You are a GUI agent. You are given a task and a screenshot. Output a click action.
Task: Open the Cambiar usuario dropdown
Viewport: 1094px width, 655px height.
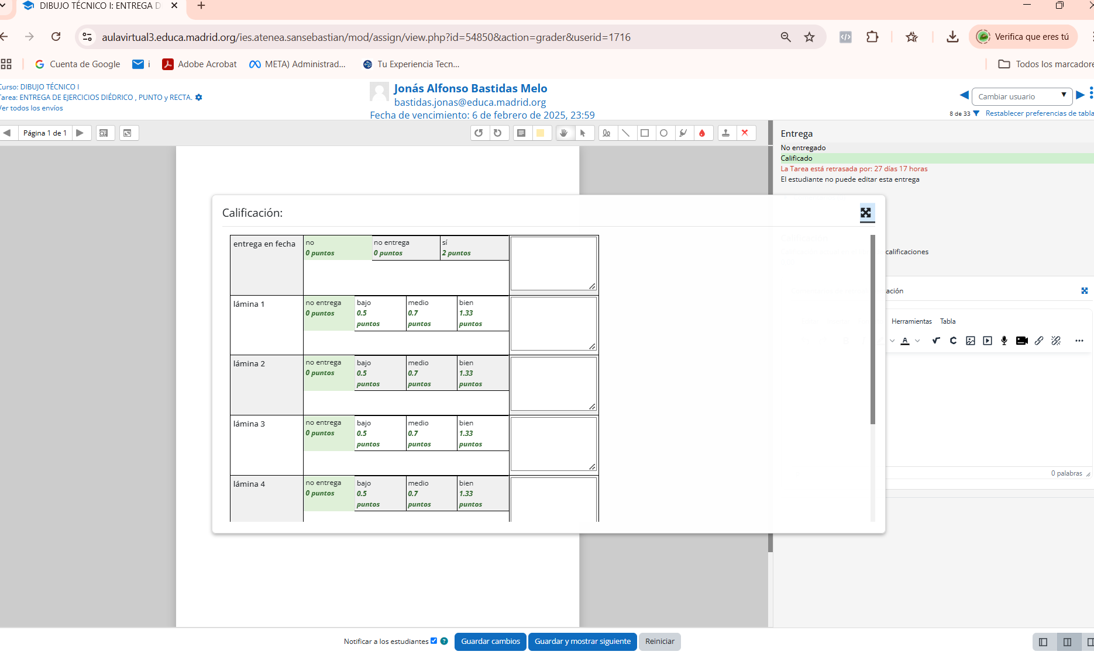click(x=1021, y=96)
